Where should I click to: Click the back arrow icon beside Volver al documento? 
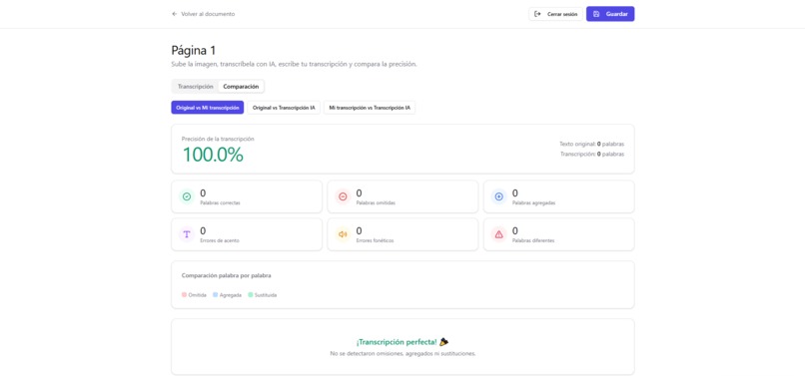coord(175,14)
